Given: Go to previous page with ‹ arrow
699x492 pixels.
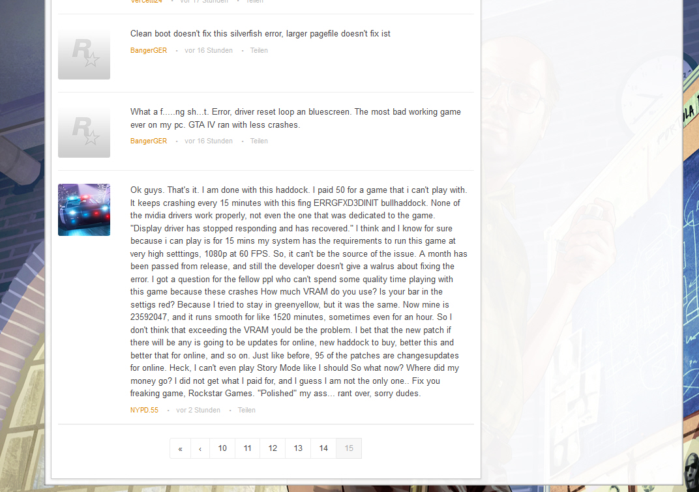Looking at the screenshot, I should point(200,448).
